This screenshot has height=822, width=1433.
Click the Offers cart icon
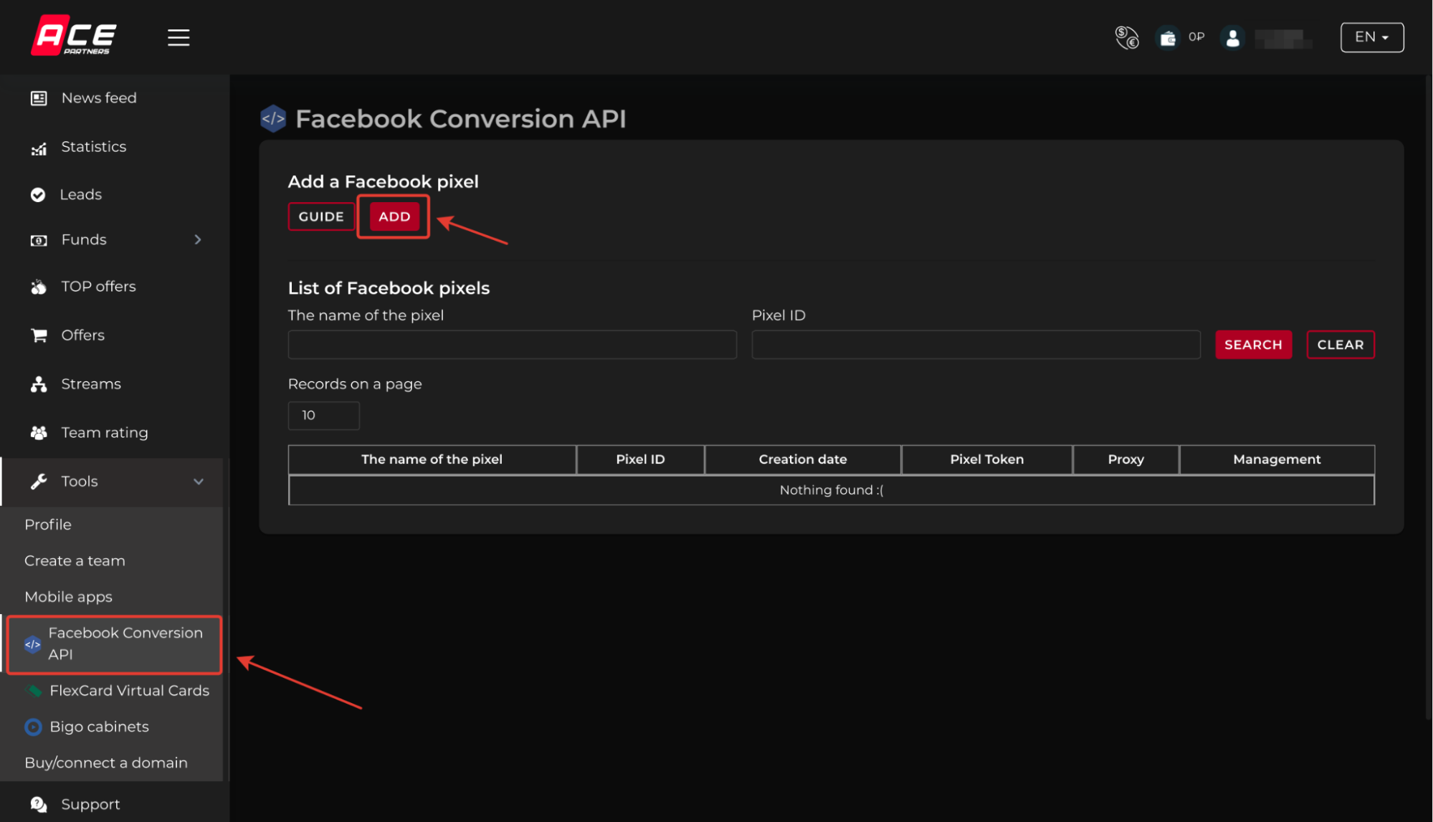[39, 335]
